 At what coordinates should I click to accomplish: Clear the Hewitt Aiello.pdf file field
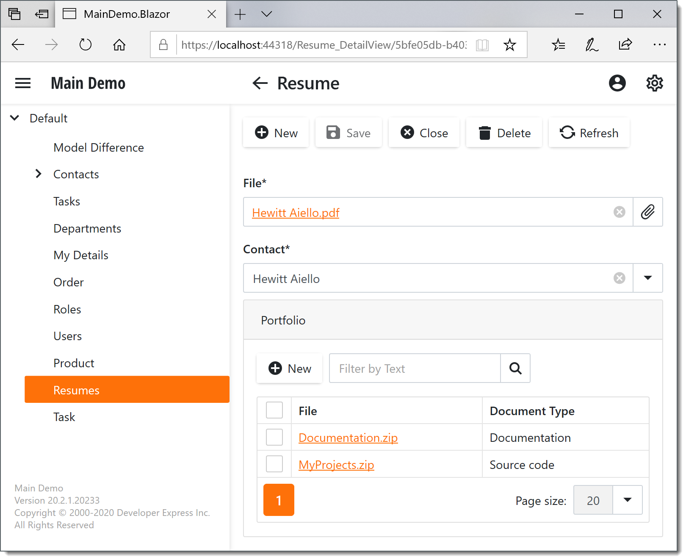pos(619,212)
